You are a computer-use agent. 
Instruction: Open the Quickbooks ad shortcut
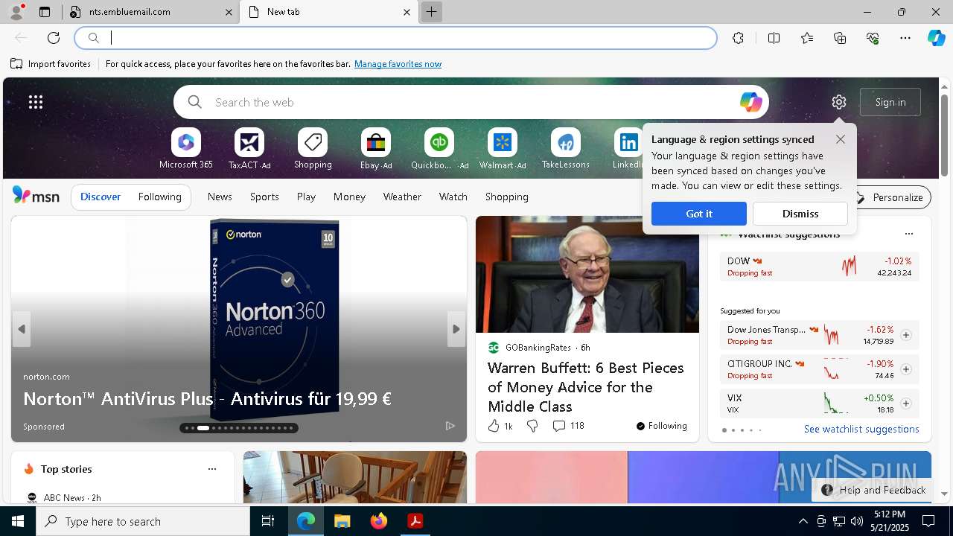coord(439,149)
